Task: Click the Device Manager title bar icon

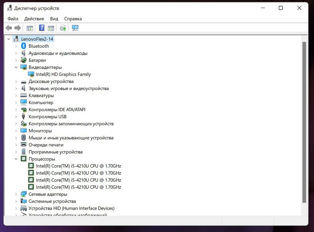Action: pos(9,8)
